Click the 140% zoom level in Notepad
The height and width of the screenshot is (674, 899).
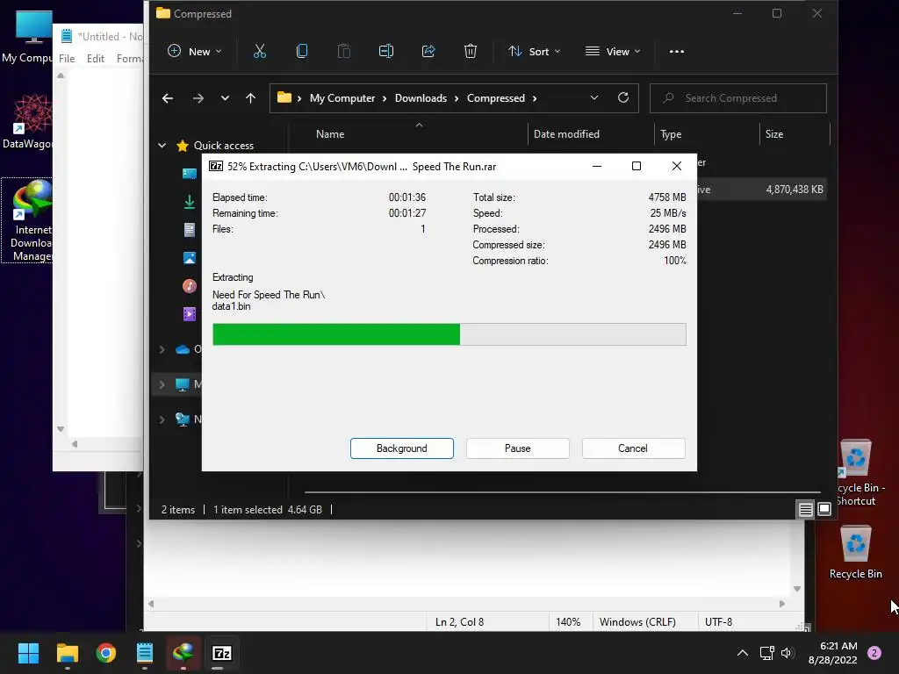pos(568,622)
